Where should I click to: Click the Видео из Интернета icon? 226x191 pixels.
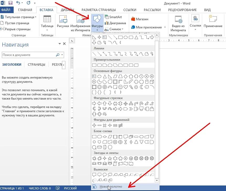coord(178,19)
